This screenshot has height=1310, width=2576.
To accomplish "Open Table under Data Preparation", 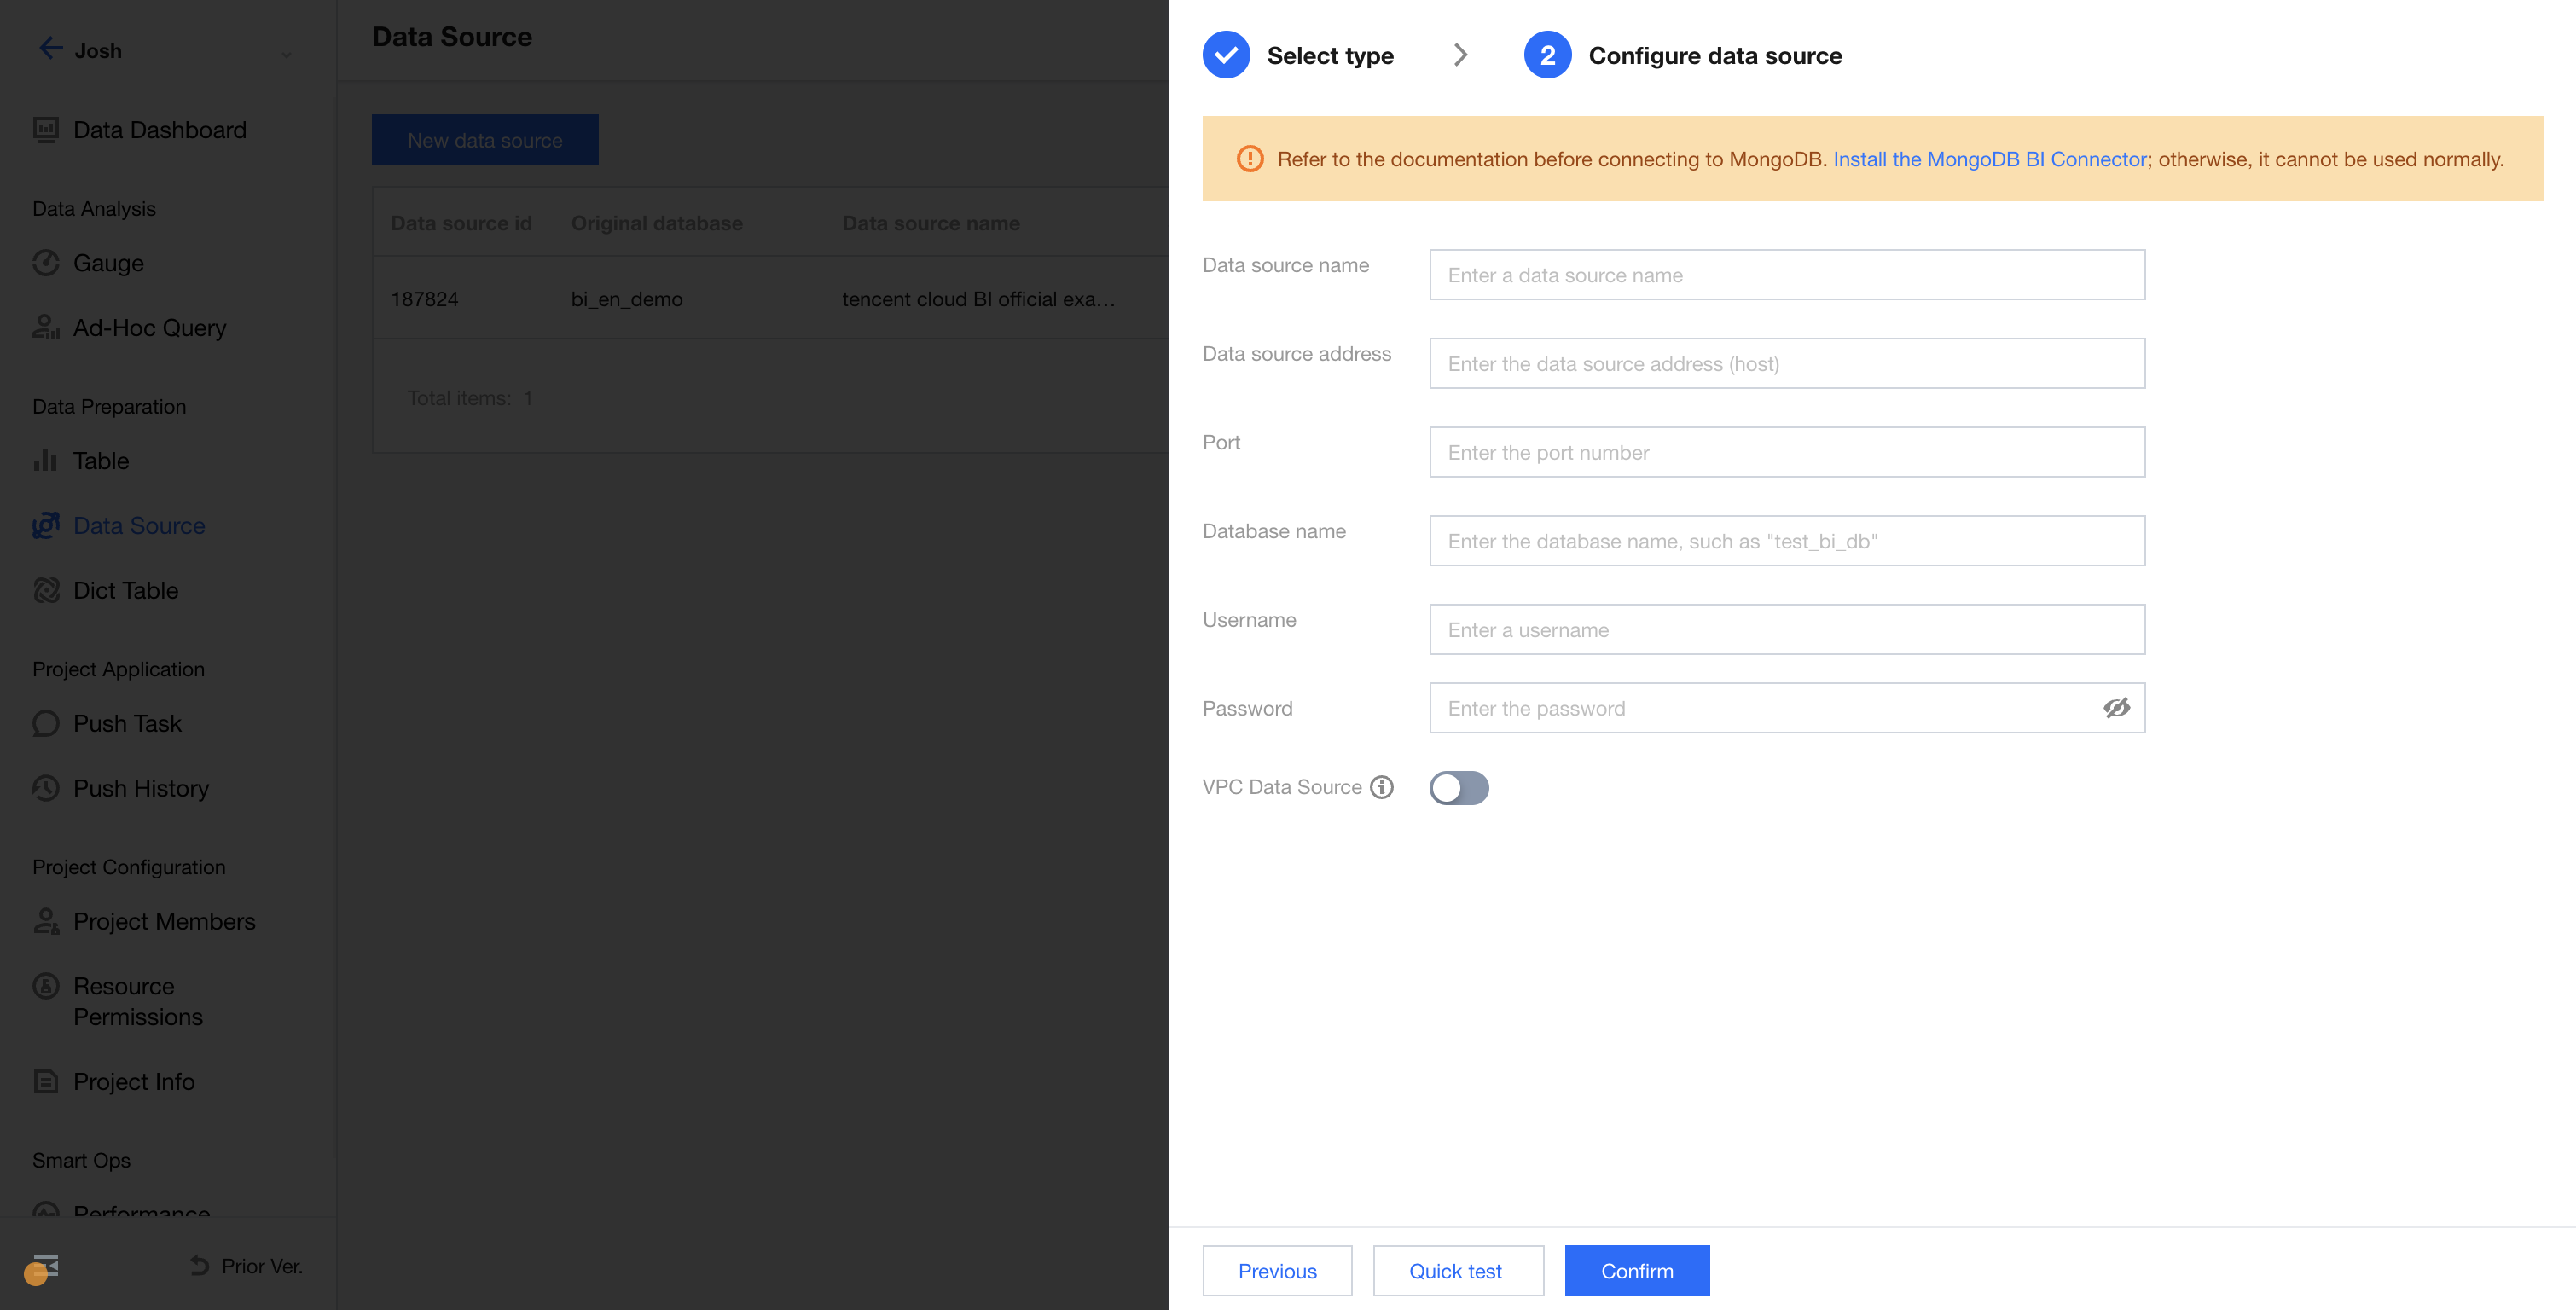I will tap(100, 461).
